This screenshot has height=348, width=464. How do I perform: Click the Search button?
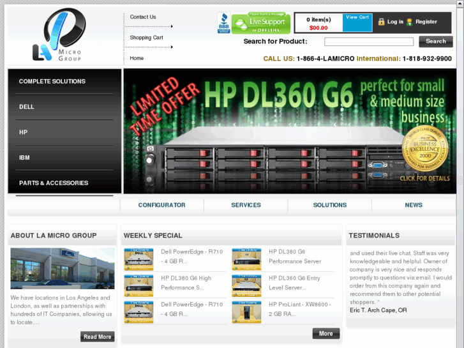(435, 42)
